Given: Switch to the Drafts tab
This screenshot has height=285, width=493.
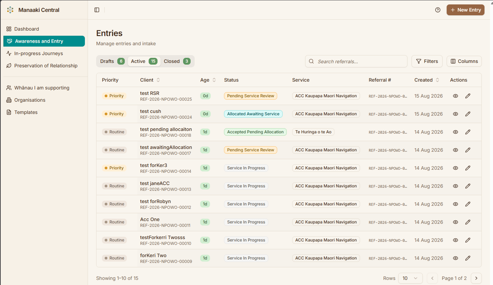Looking at the screenshot, I should pyautogui.click(x=112, y=61).
